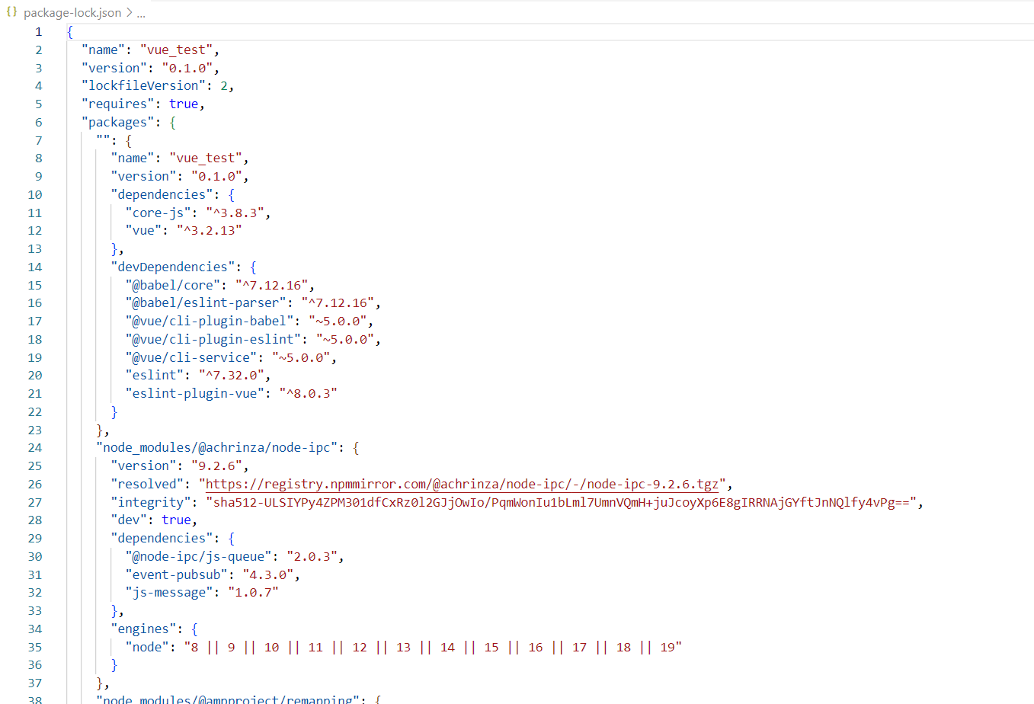
Task: Click the "@babel/core" key text
Action: (173, 286)
